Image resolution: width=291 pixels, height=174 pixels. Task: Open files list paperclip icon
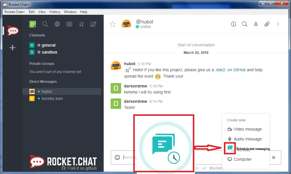pyautogui.click(x=267, y=24)
